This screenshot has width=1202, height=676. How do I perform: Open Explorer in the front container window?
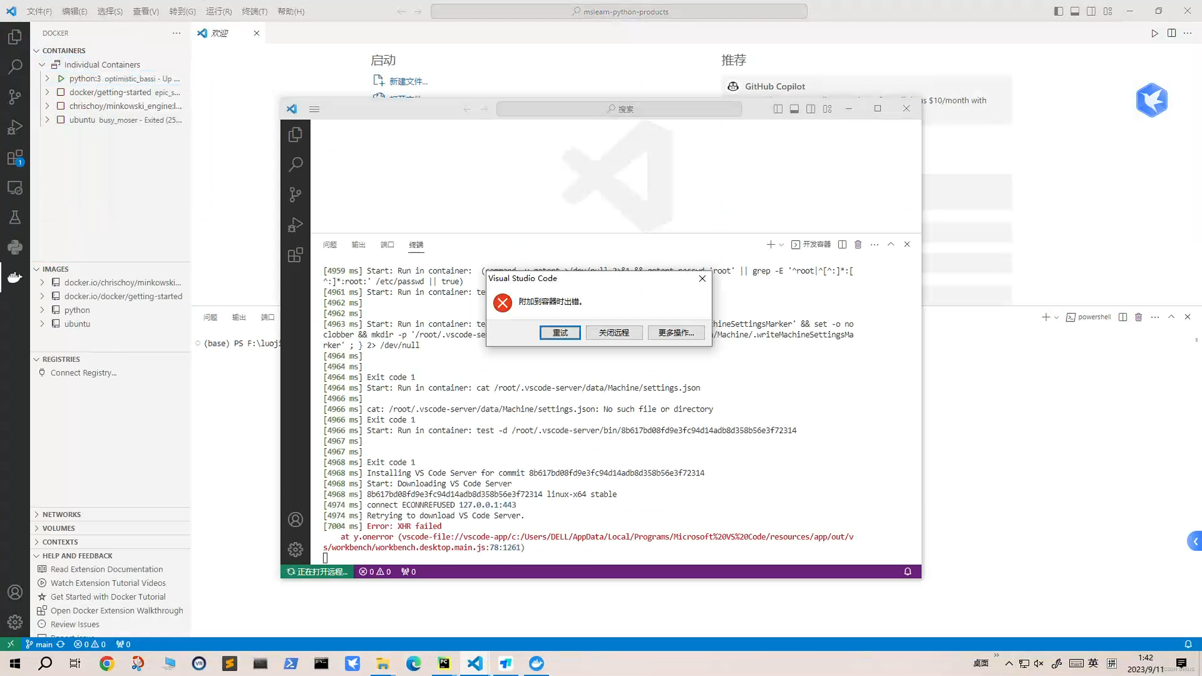[295, 134]
